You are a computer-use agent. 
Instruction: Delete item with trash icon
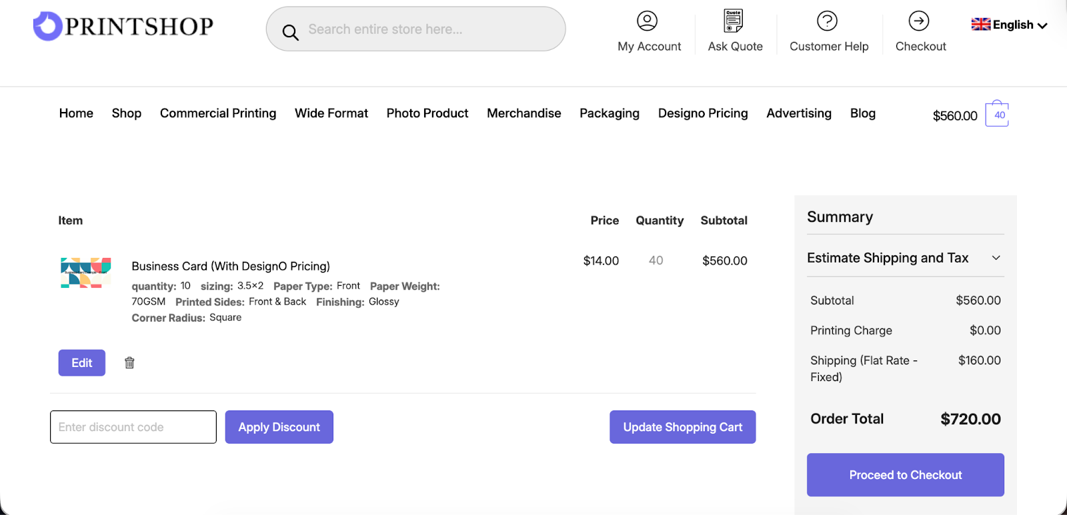coord(129,363)
